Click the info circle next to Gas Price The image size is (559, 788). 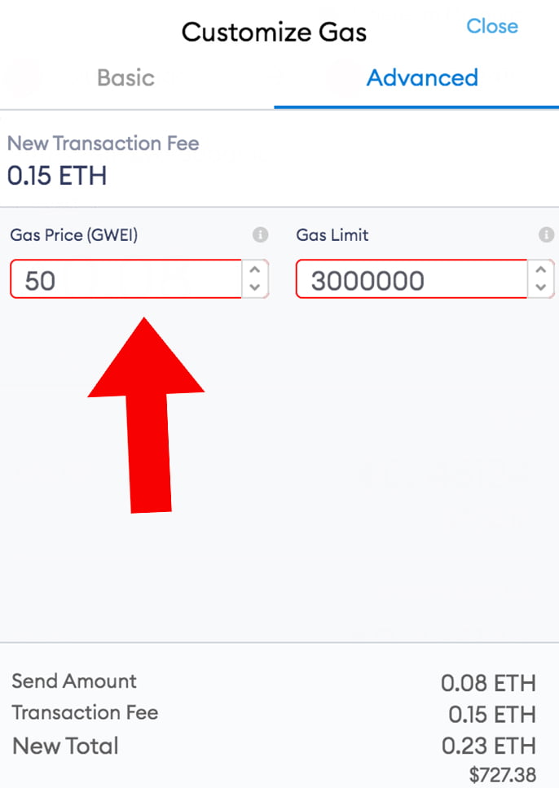[x=262, y=234]
